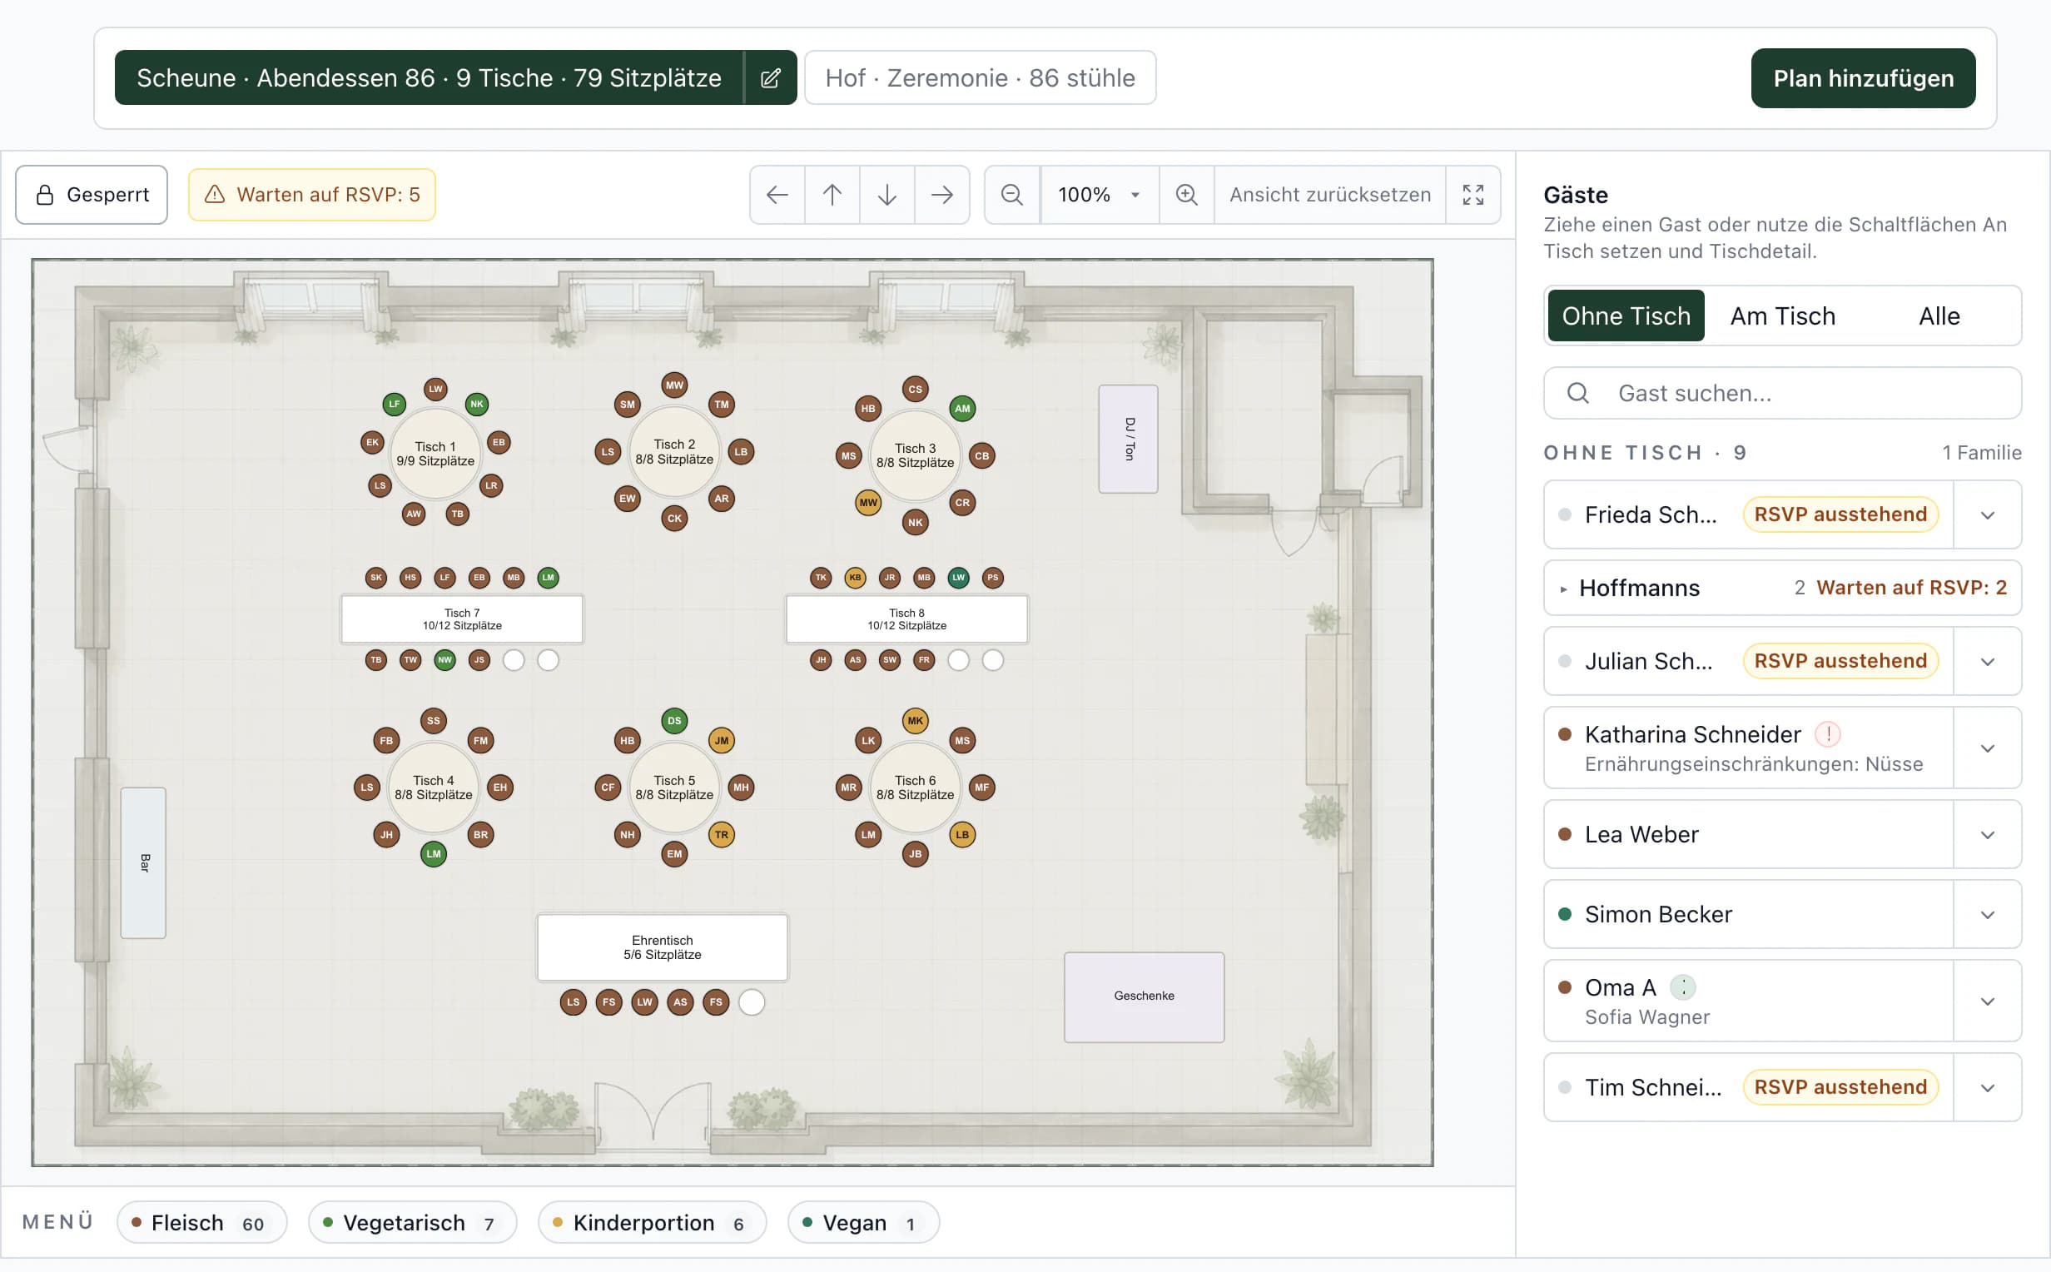Click Ansicht zurücksetzen button
Image resolution: width=2051 pixels, height=1272 pixels.
[1330, 195]
